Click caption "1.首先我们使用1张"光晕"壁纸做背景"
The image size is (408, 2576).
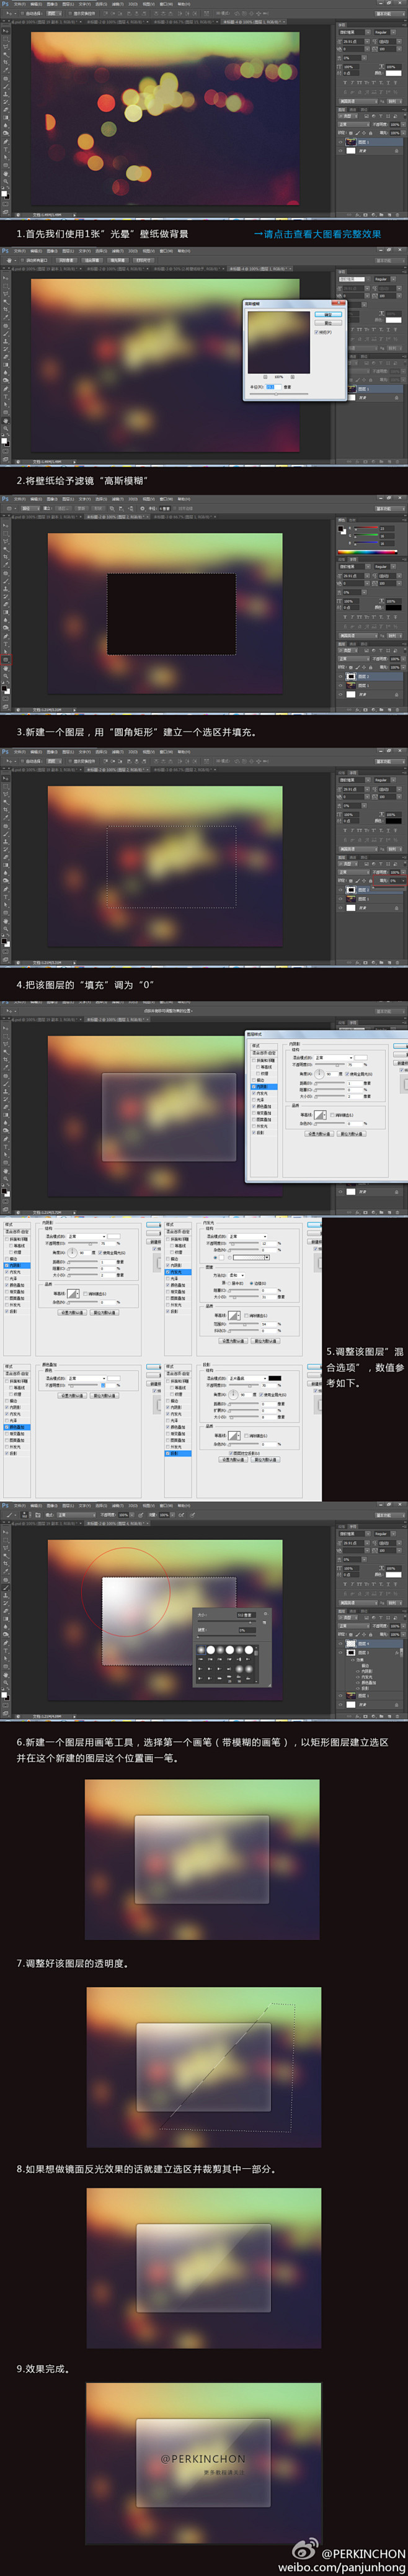[x=102, y=234]
